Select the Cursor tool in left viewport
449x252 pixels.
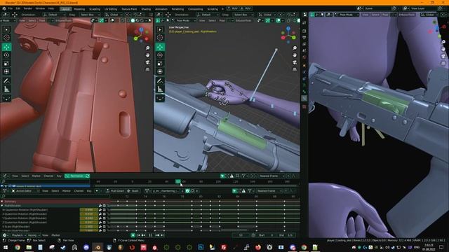[6, 37]
